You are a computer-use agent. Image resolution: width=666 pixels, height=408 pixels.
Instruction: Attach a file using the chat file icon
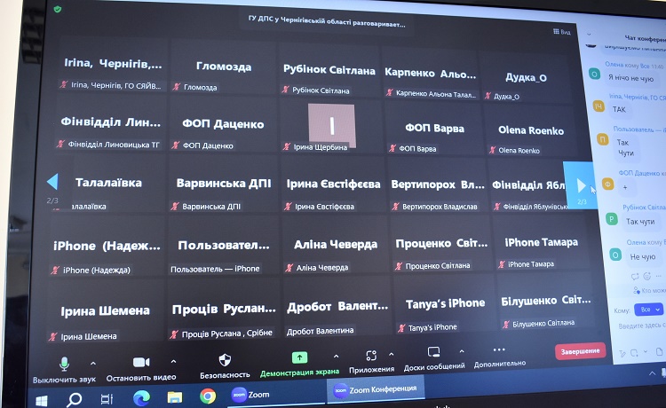point(659,351)
